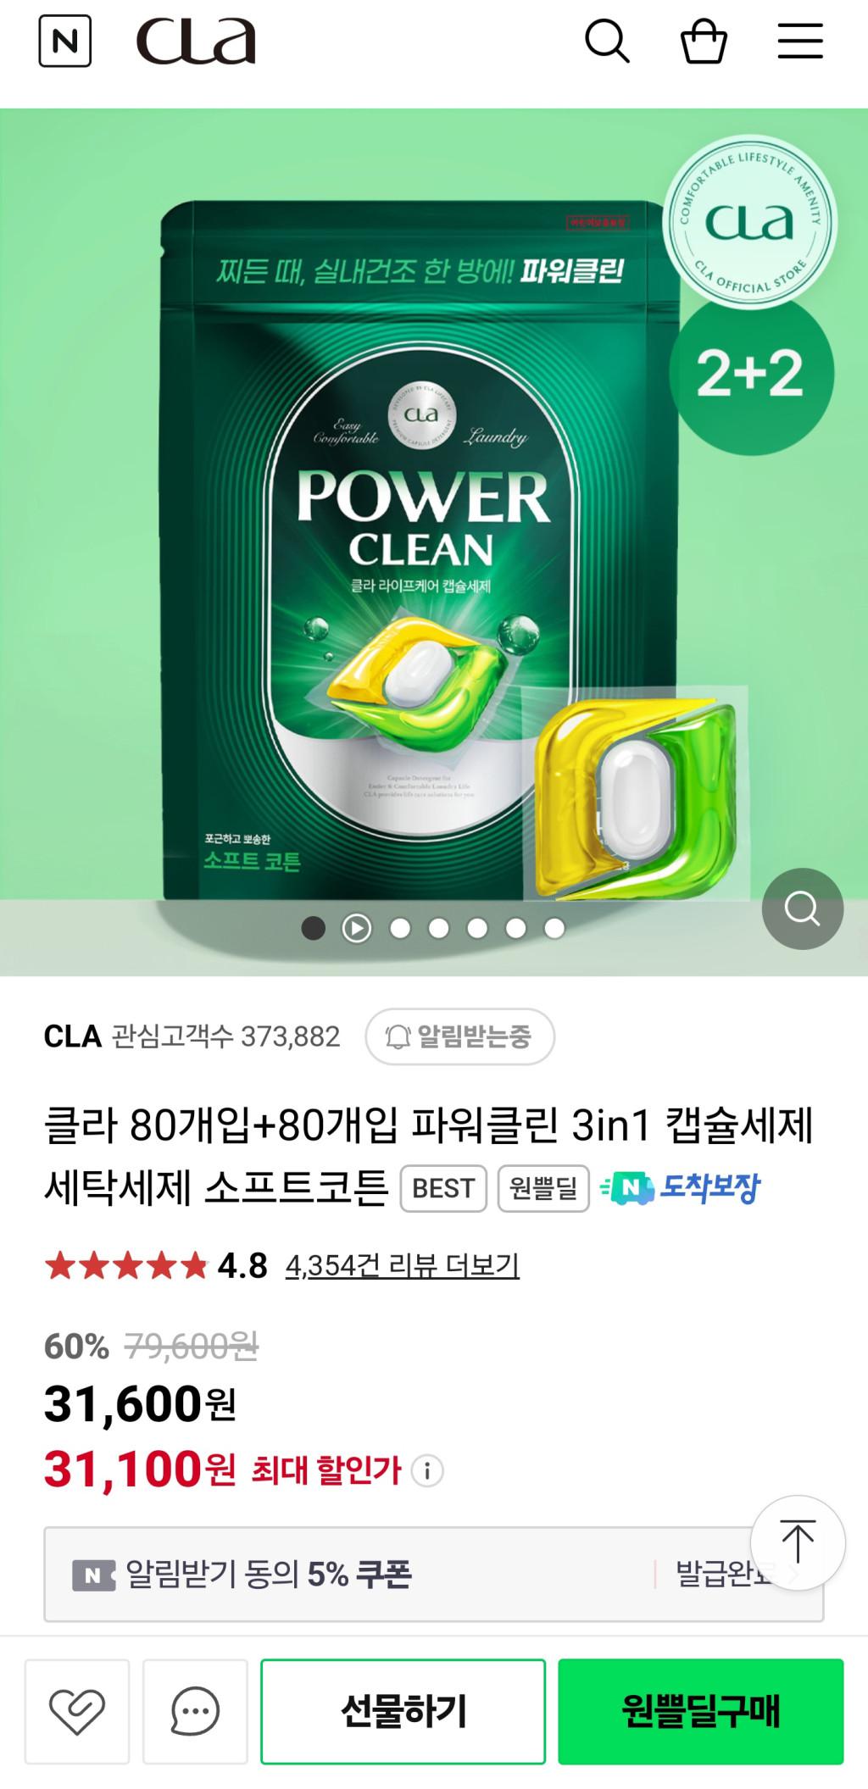The height and width of the screenshot is (1789, 868).
Task: Tap the discount info circle icon
Action: pyautogui.click(x=427, y=1470)
